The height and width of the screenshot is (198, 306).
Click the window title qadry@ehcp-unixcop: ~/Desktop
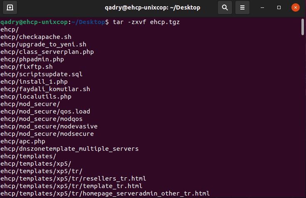coord(153,7)
